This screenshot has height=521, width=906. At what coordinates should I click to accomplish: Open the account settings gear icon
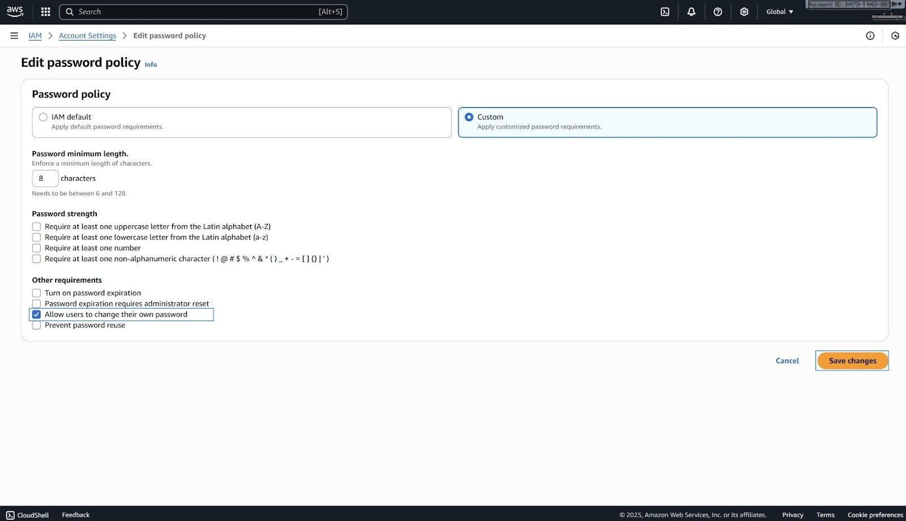click(x=744, y=11)
